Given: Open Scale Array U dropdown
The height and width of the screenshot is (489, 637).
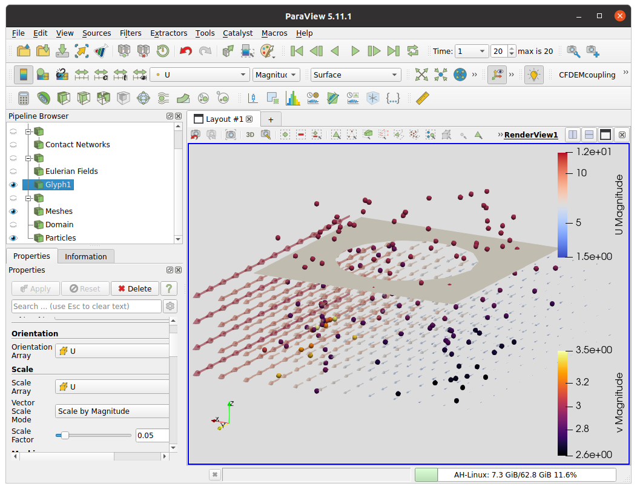Looking at the screenshot, I should click(112, 387).
